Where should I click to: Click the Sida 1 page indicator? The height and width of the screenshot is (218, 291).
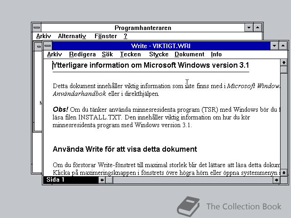(x=71, y=180)
